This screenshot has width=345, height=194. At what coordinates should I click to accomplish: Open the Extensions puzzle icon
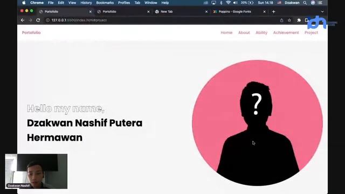[299, 20]
